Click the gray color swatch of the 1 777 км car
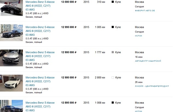 click(113, 52)
